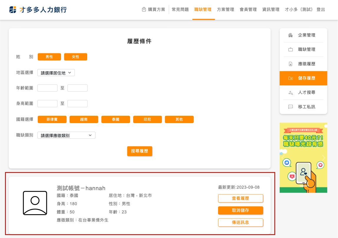Click the shopping bag icon beside 購買方案

(144, 9)
